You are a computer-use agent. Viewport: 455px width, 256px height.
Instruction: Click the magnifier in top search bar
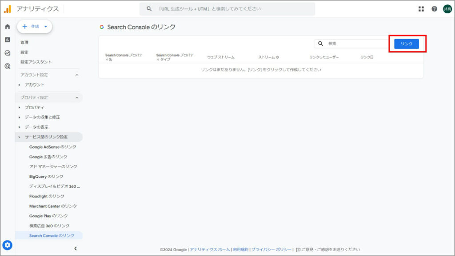(149, 9)
